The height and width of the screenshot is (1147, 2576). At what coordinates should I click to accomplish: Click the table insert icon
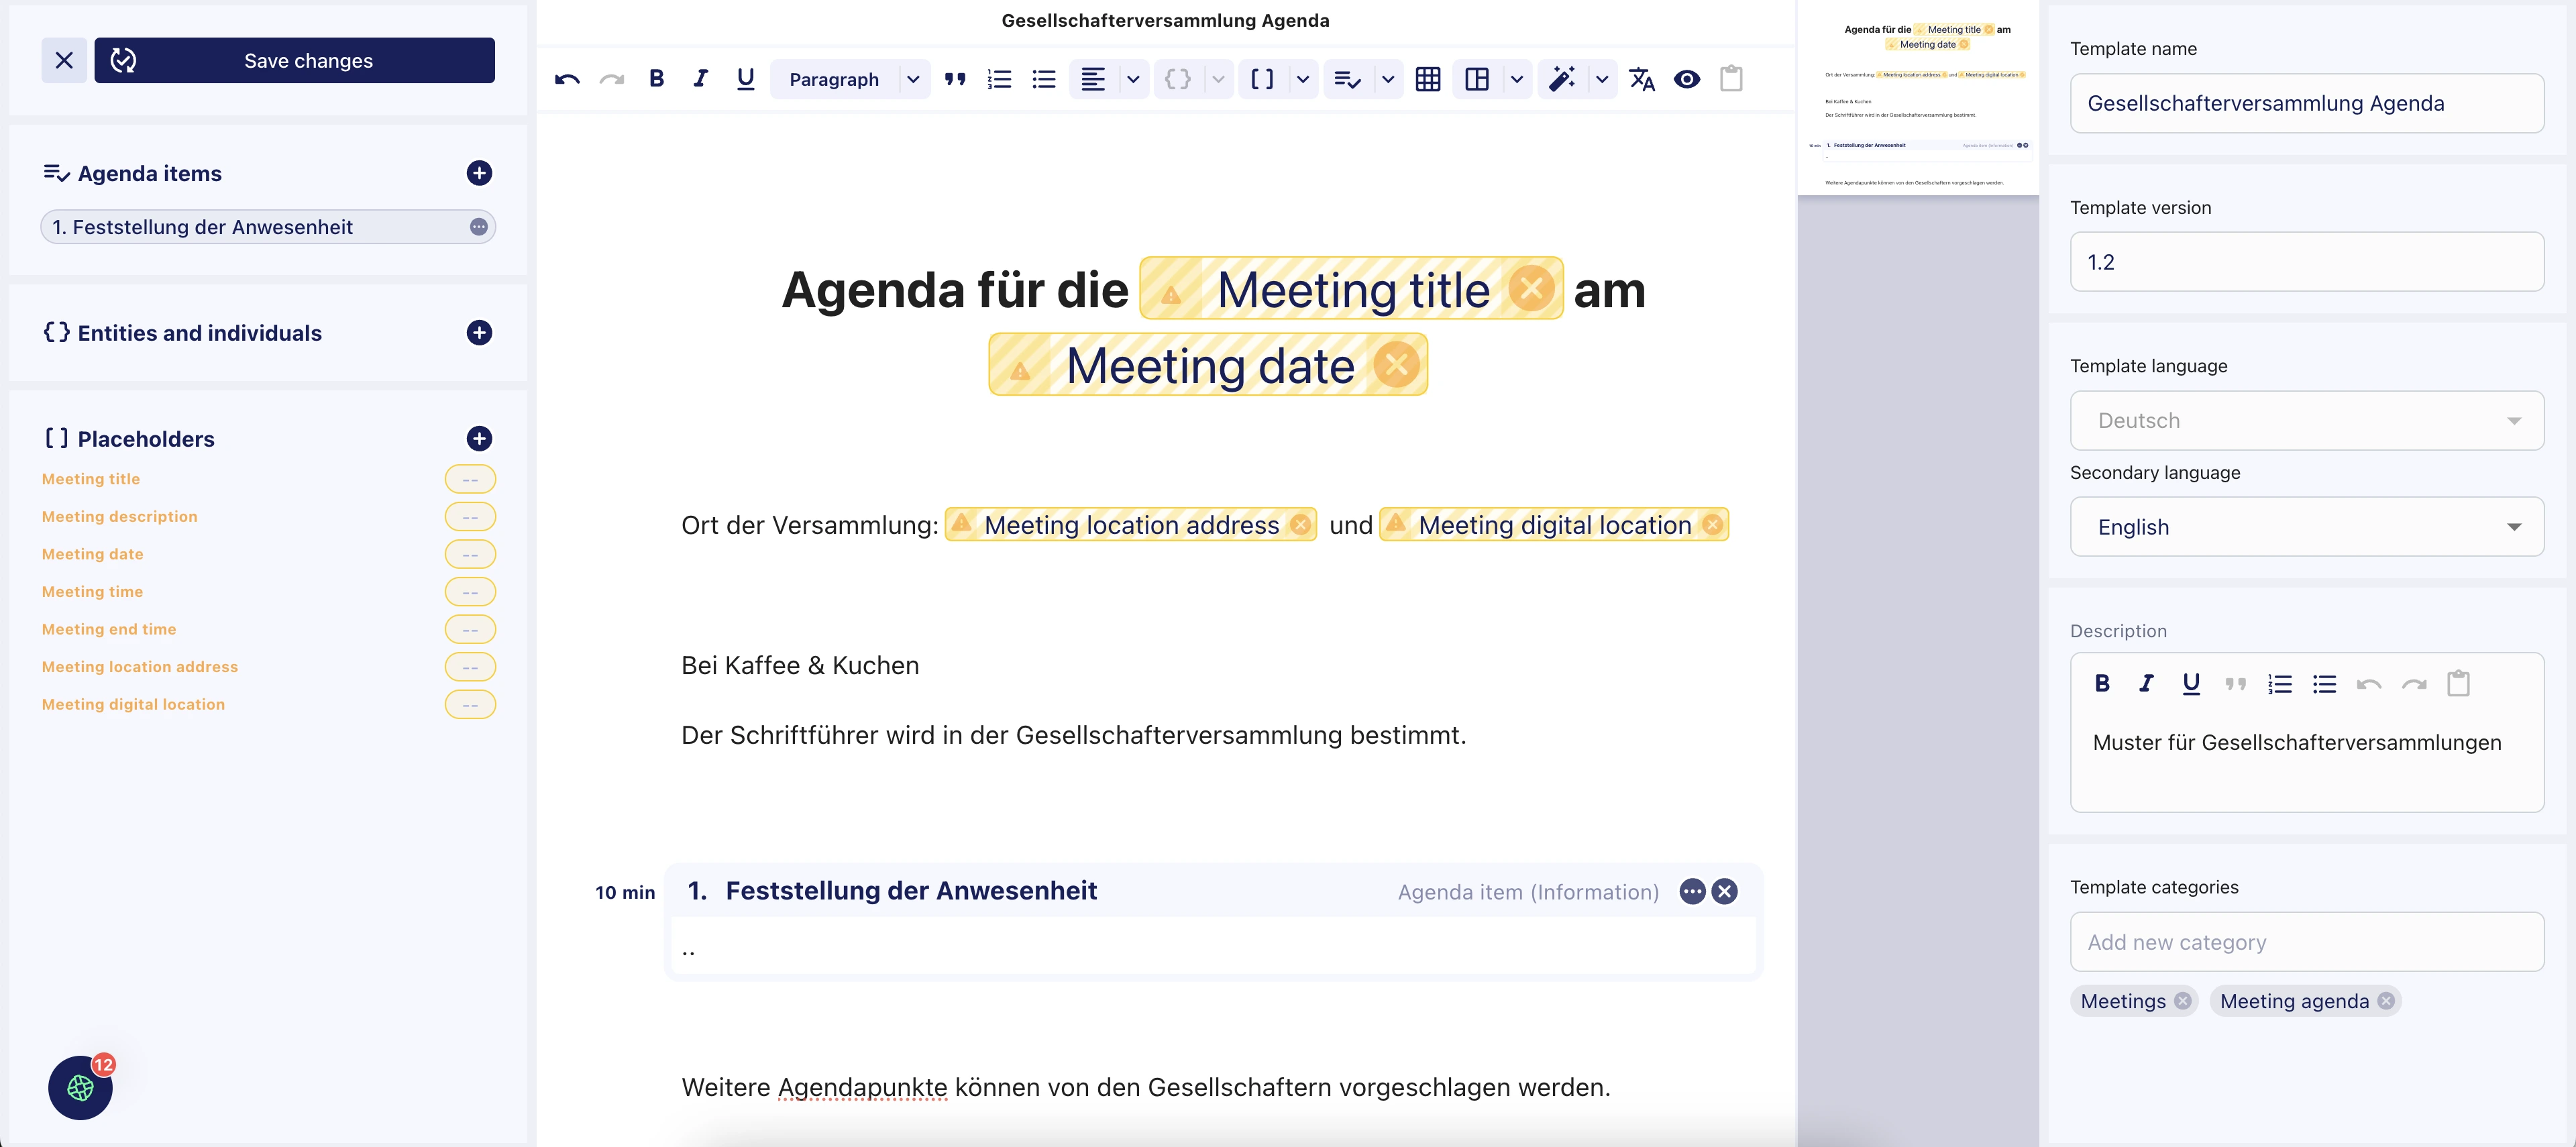coord(1428,77)
